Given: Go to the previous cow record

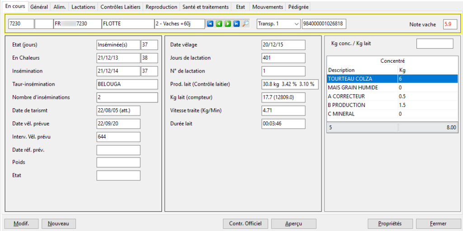Looking at the screenshot, I should [x=219, y=24].
